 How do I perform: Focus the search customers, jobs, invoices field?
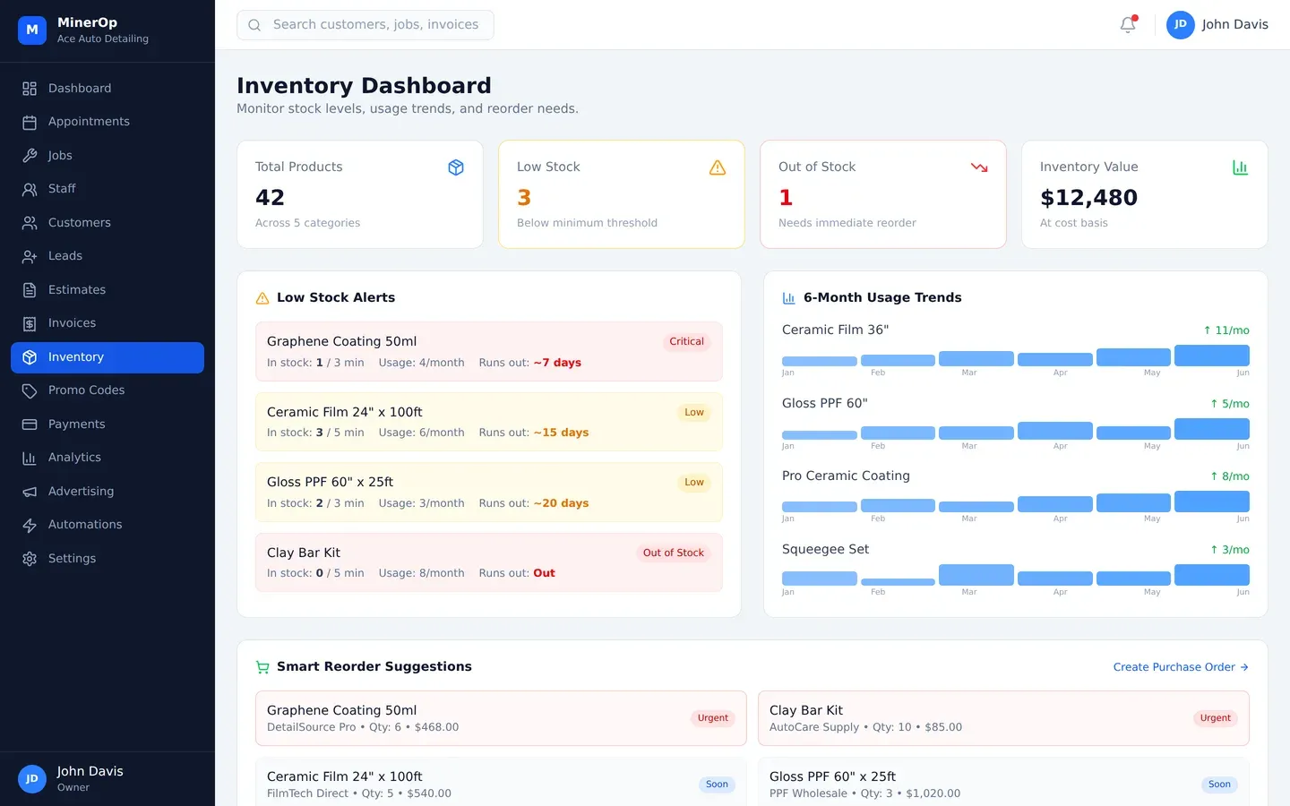pos(375,25)
